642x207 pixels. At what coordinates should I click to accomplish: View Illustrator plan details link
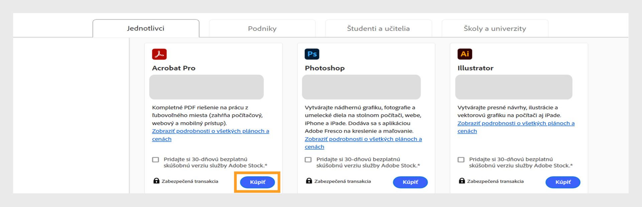coord(516,123)
